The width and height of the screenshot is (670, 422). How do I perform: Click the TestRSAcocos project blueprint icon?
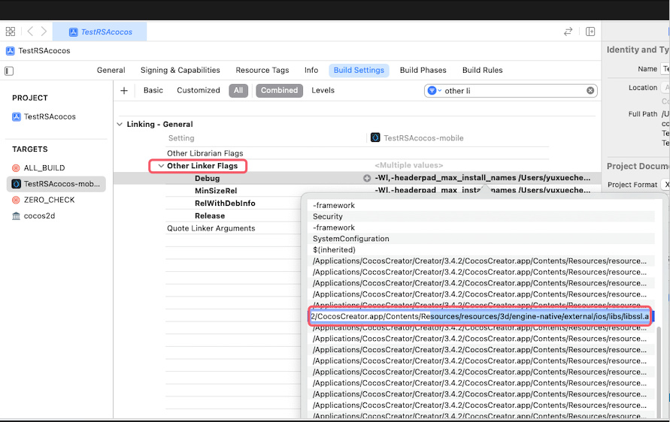[x=17, y=117]
